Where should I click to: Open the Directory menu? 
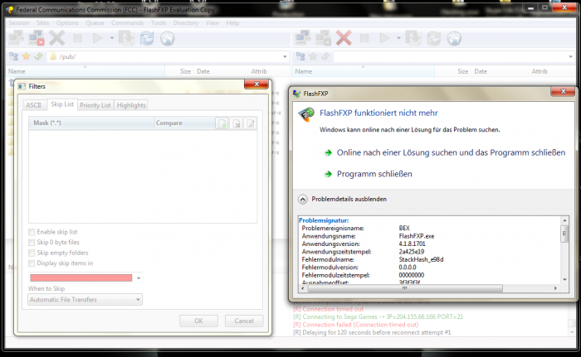186,23
